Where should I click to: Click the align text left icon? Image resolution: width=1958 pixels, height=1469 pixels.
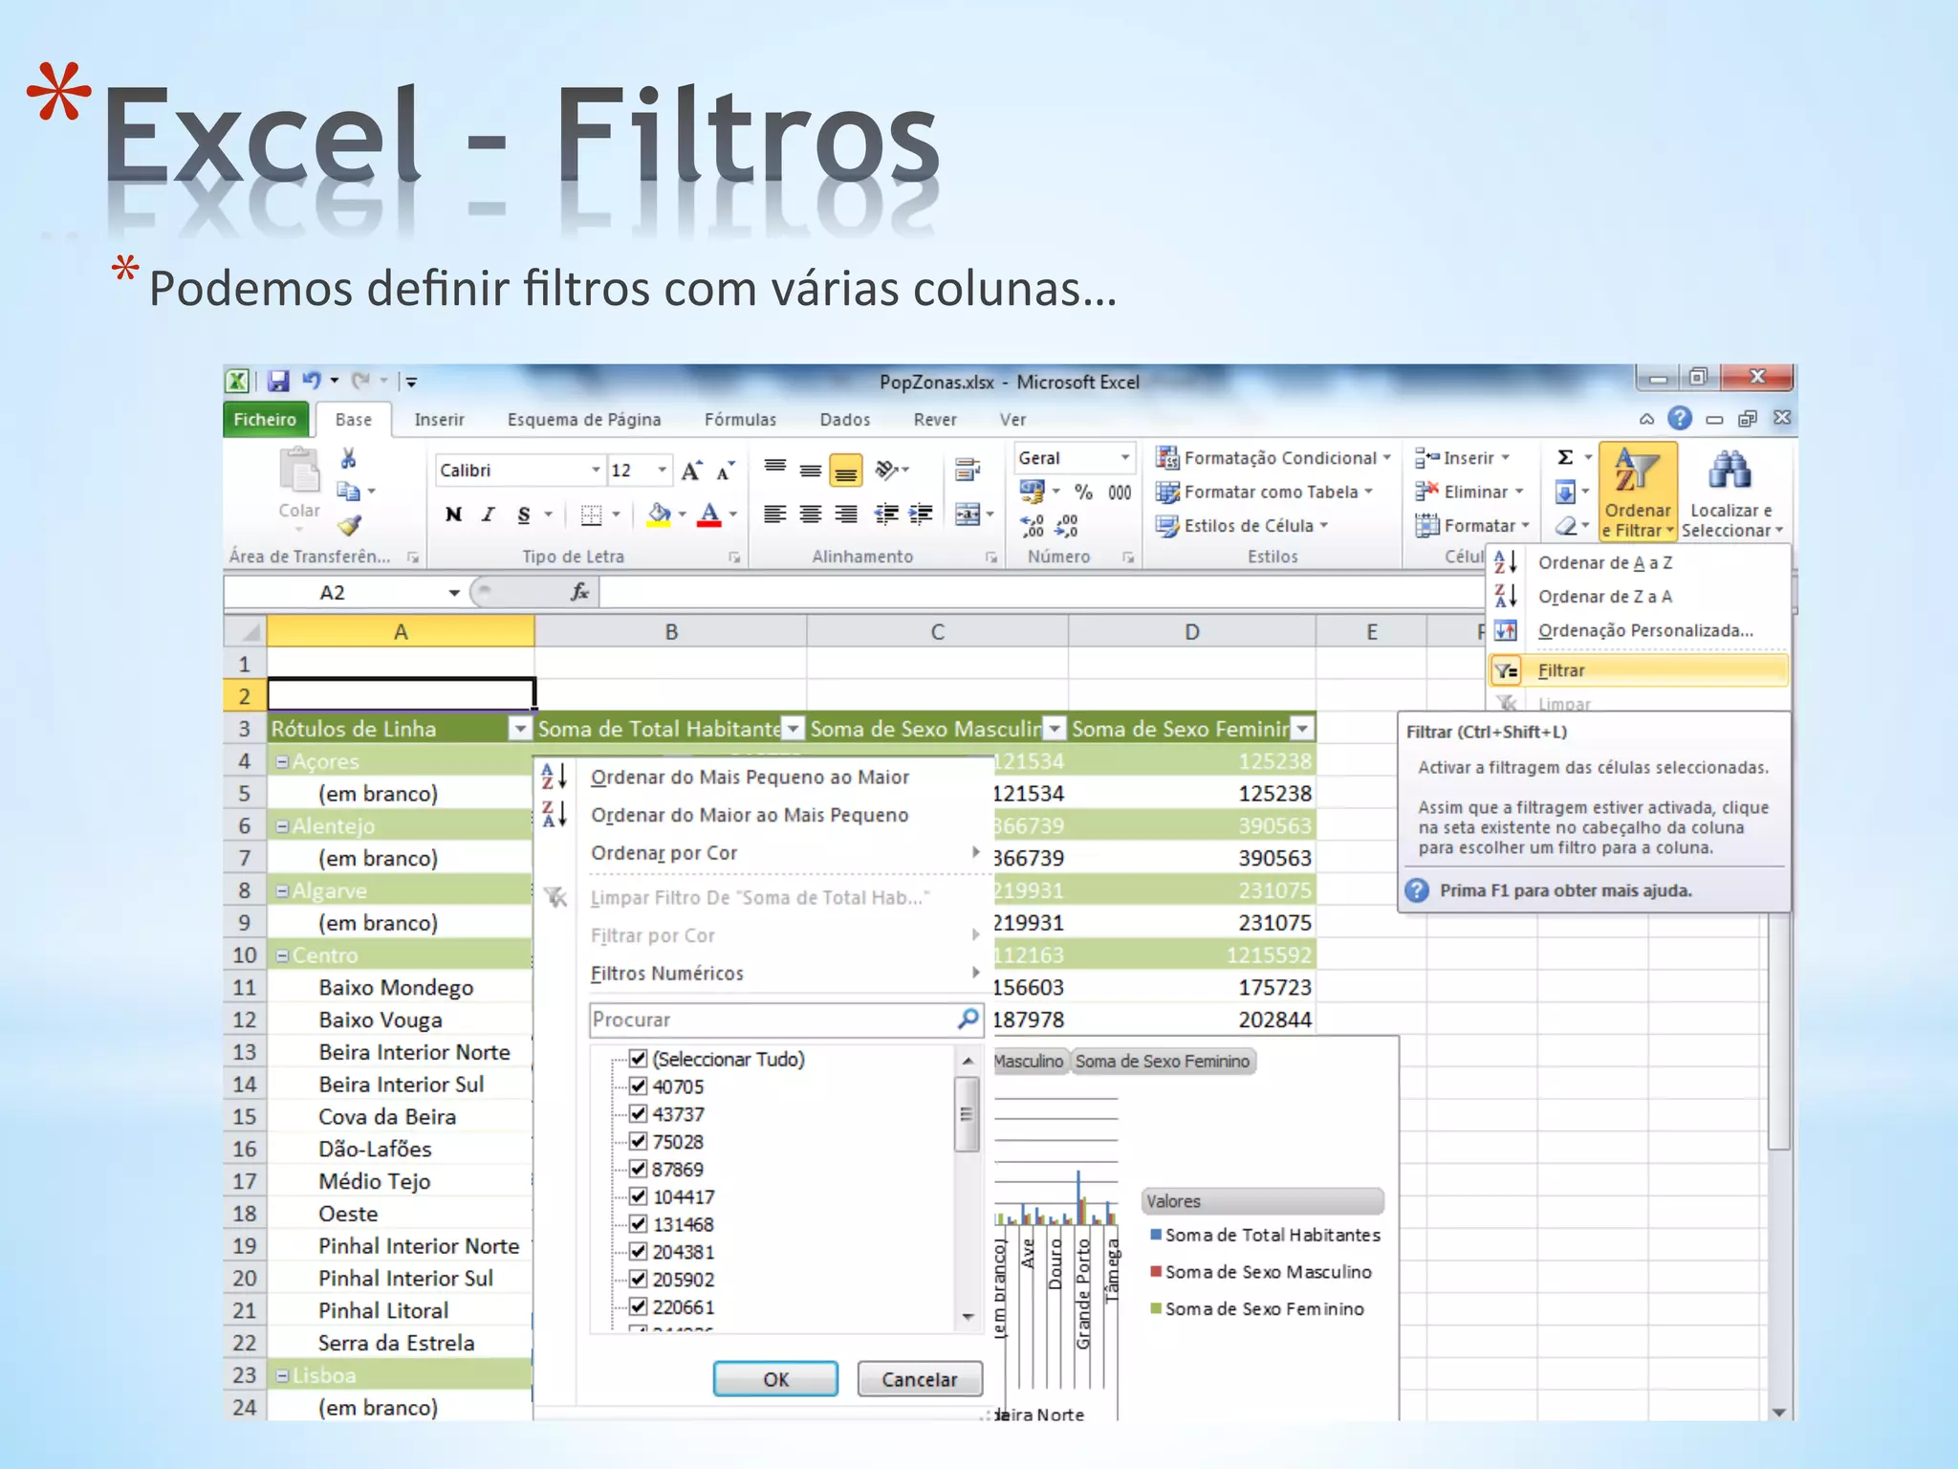coord(775,515)
